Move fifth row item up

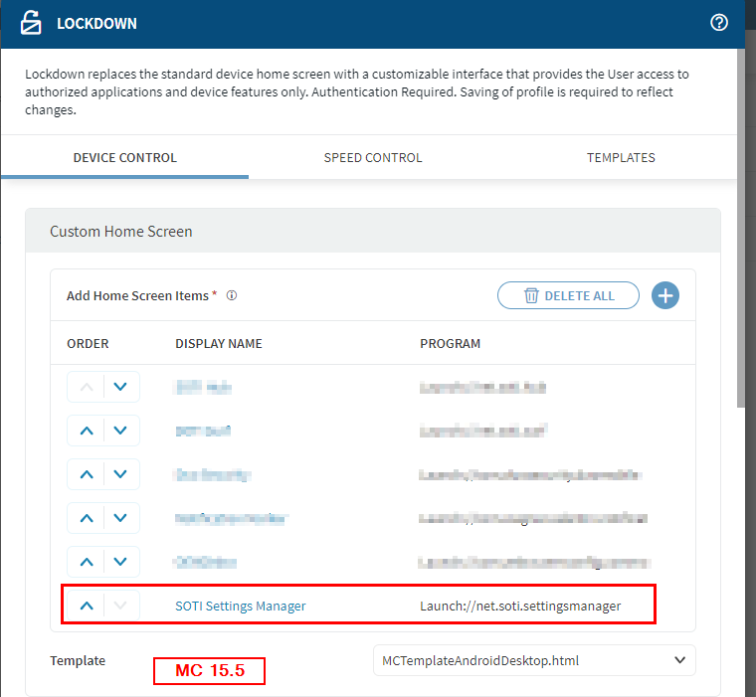tap(87, 562)
